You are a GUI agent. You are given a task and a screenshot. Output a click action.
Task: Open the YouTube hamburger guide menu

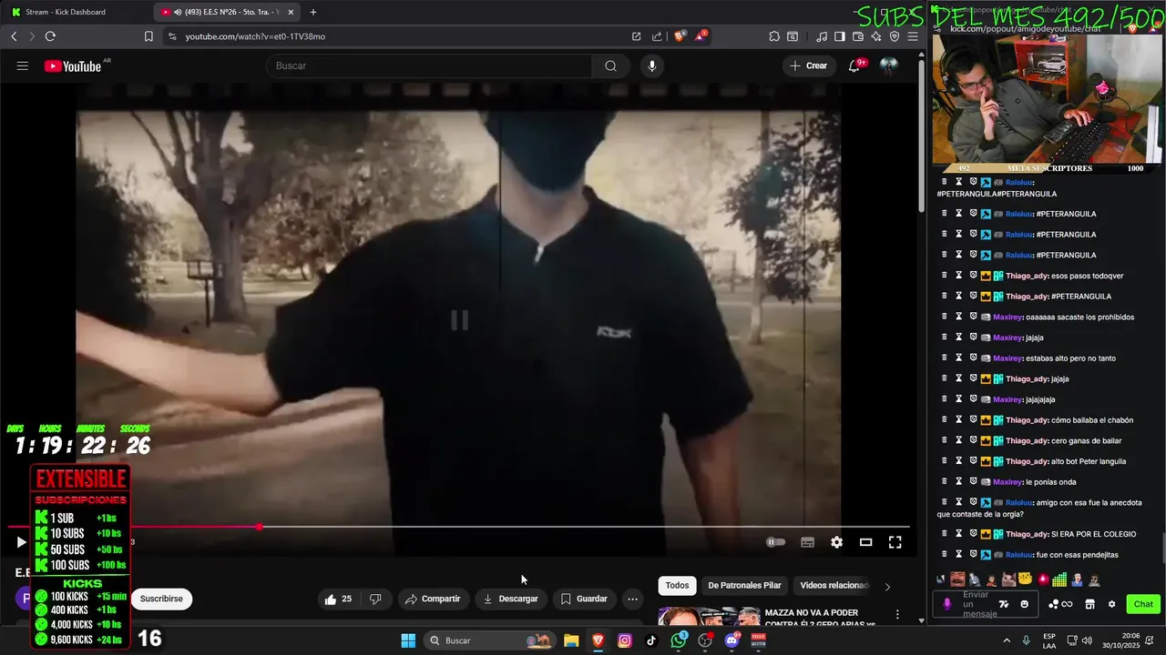tap(23, 65)
